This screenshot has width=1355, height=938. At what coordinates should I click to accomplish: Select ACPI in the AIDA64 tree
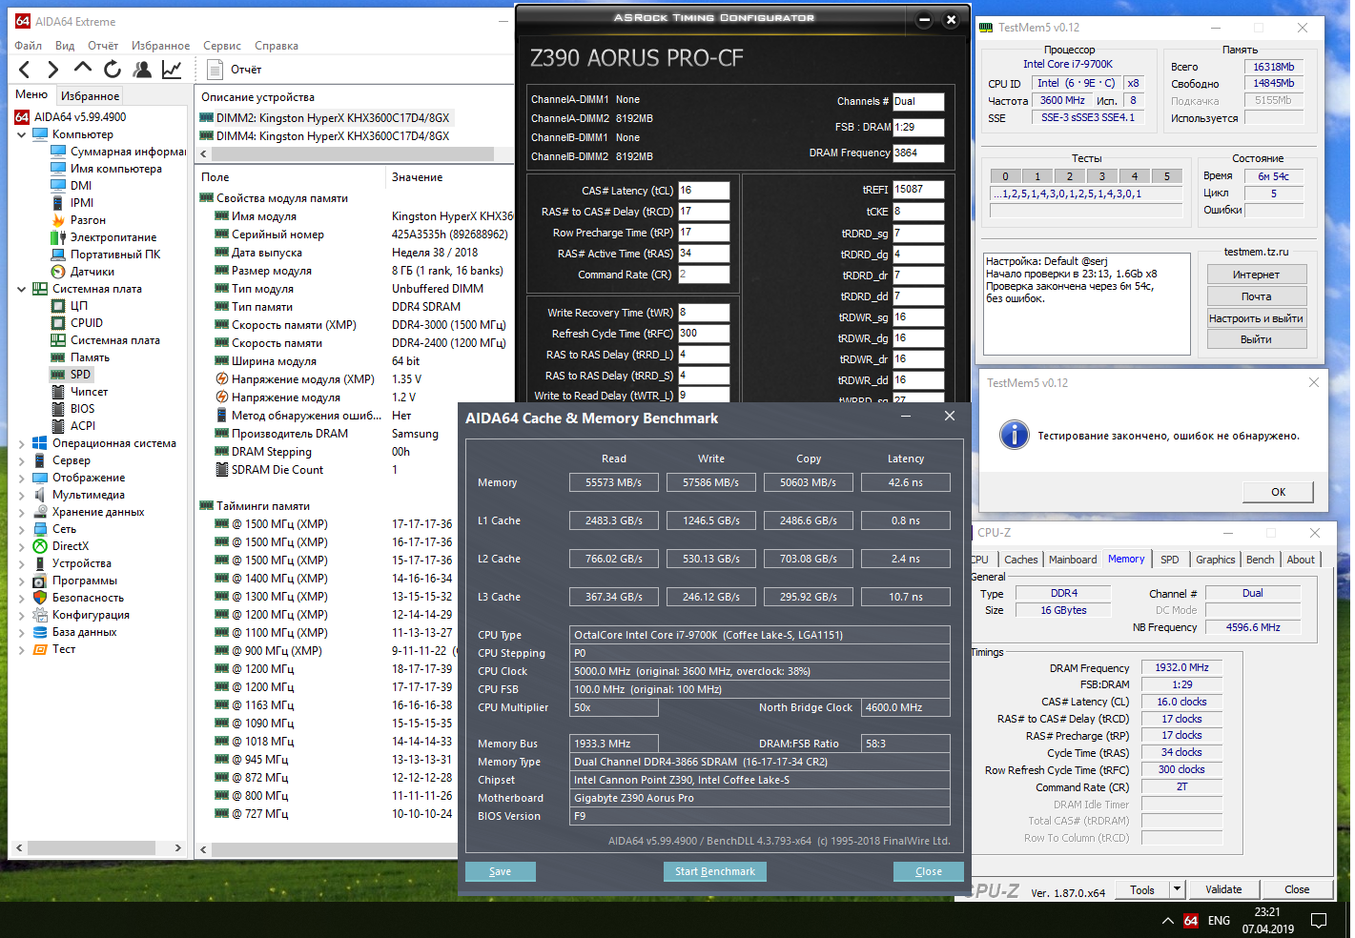coord(83,426)
